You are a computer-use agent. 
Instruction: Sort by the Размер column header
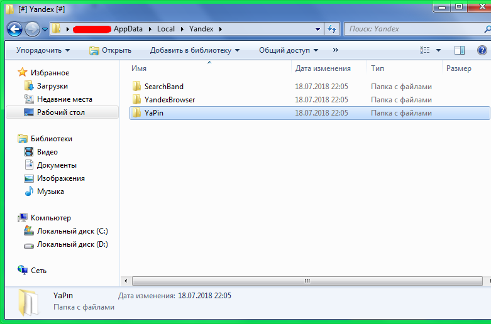(459, 68)
